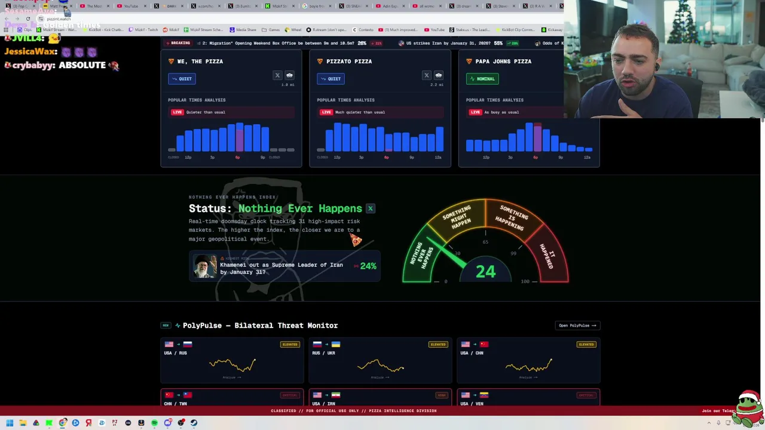This screenshot has width=765, height=430.
Task: Click the gauge value 24
Action: point(486,272)
